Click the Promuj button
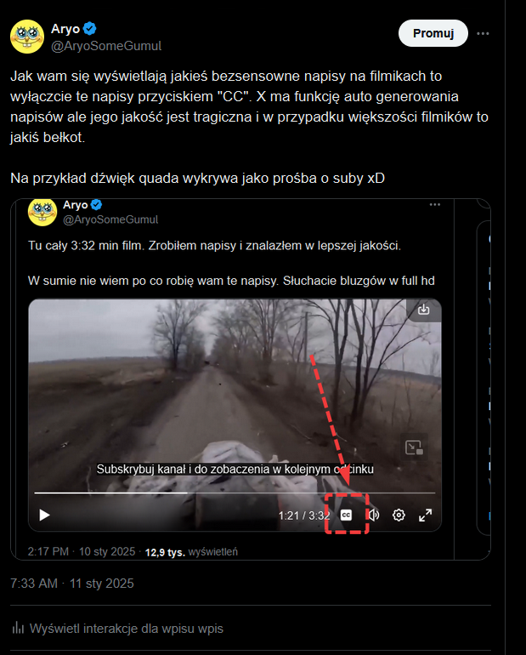Image resolution: width=526 pixels, height=655 pixels. click(433, 33)
